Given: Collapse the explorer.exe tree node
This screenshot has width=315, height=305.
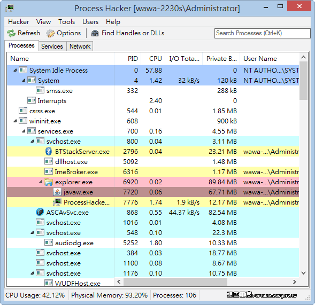Looking at the screenshot, I should (41, 182).
